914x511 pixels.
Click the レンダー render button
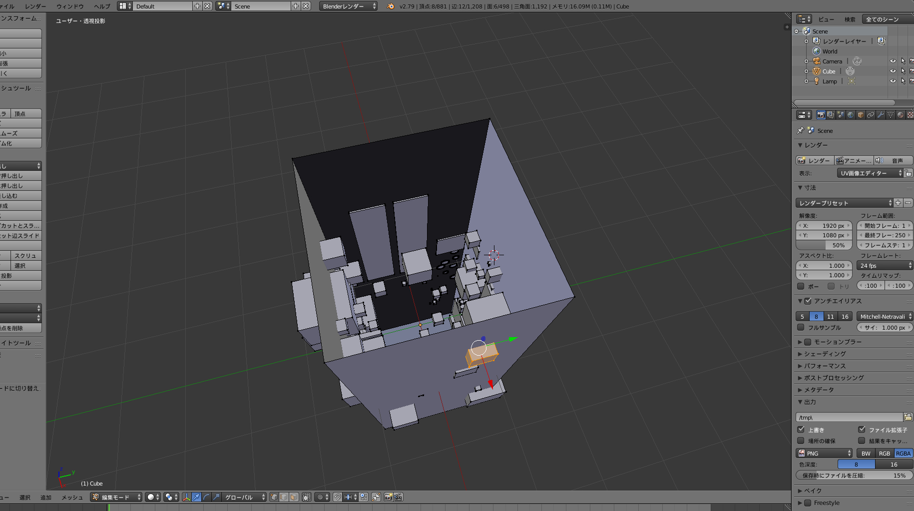coord(815,160)
